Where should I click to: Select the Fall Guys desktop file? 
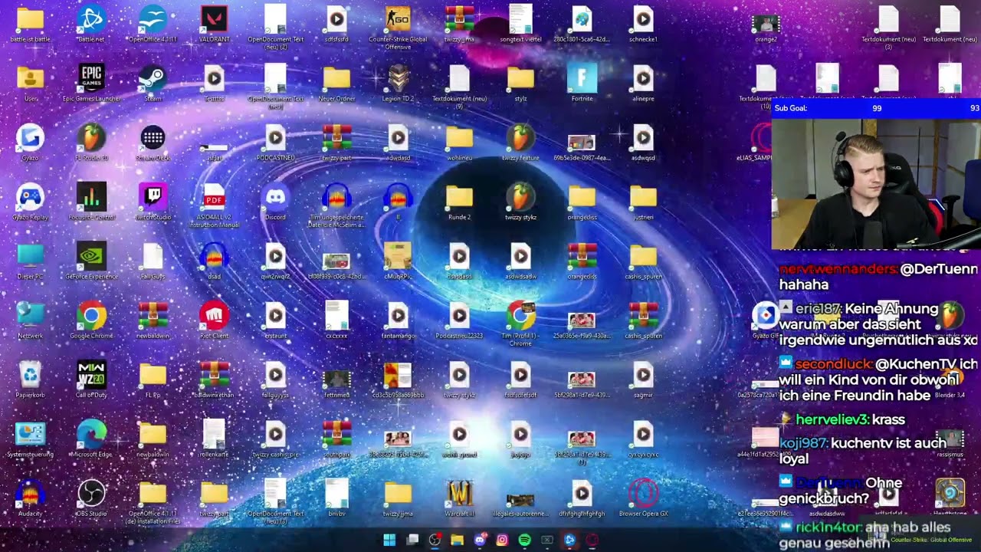[153, 261]
